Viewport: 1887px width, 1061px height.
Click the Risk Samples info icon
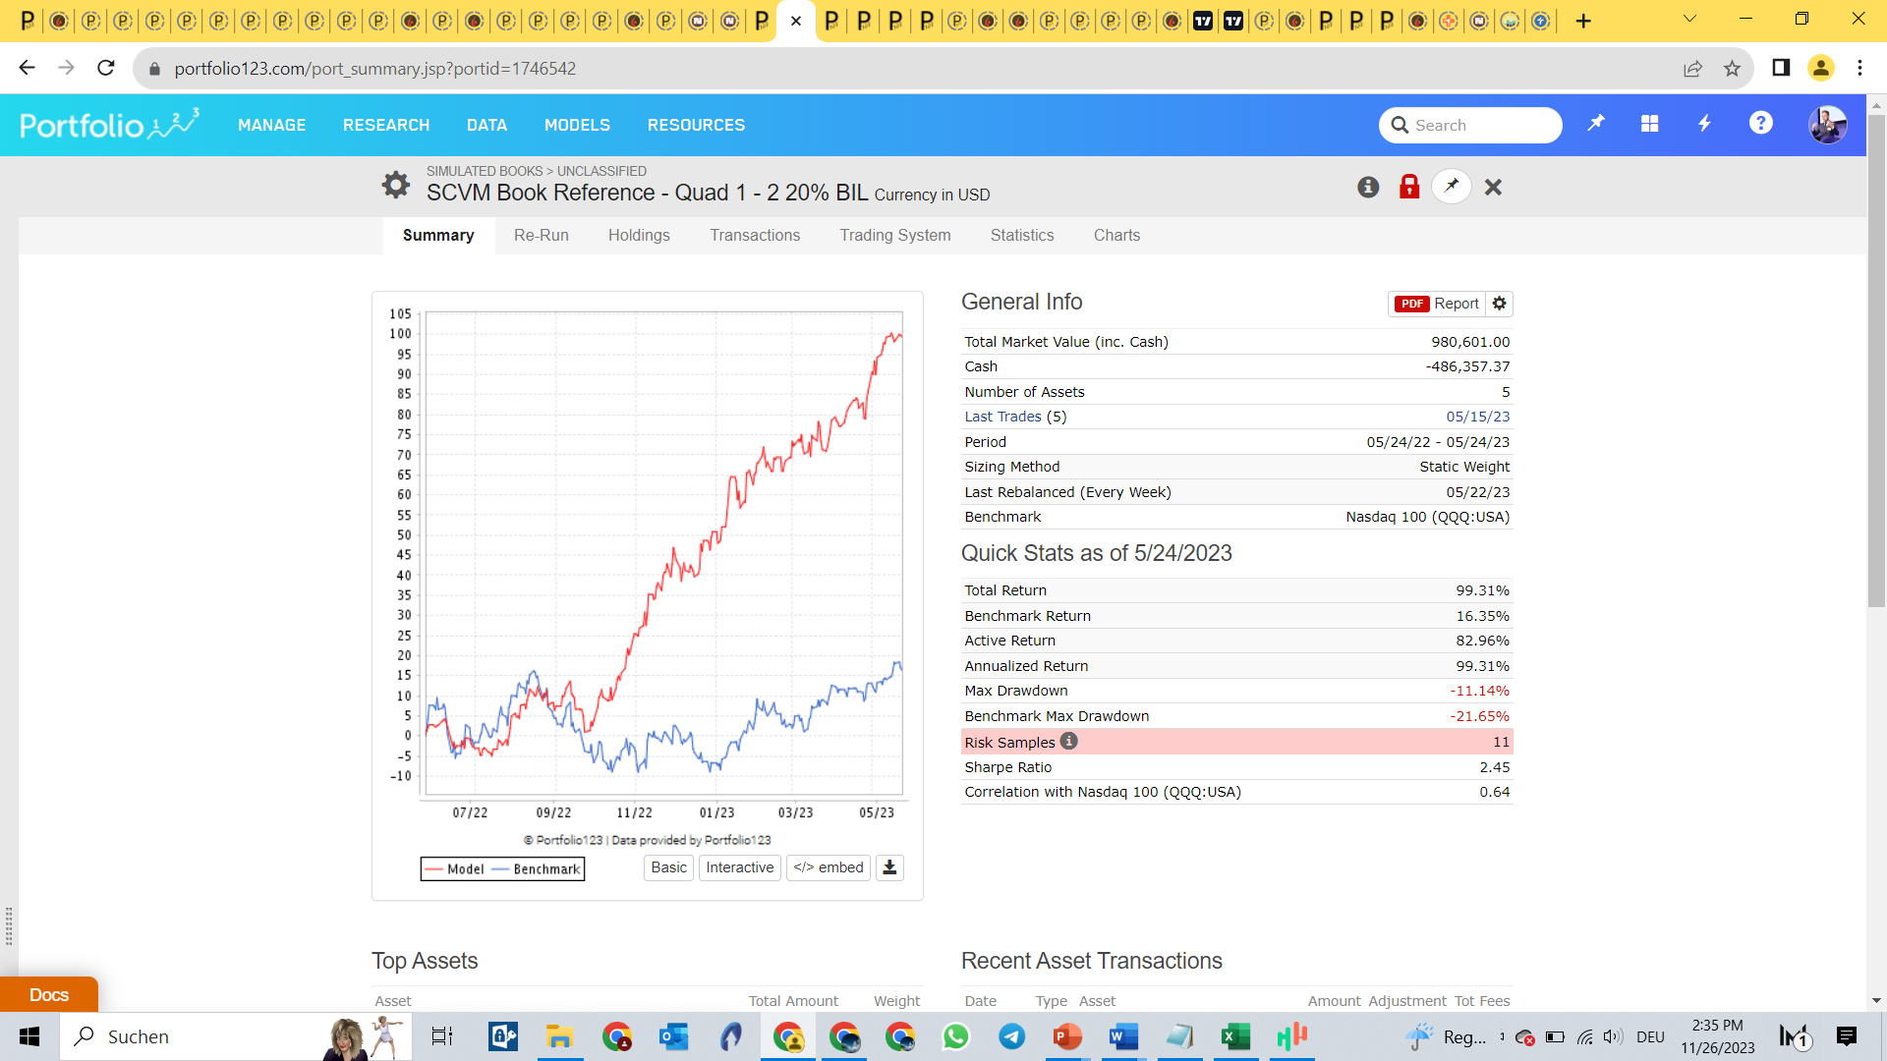[1069, 742]
